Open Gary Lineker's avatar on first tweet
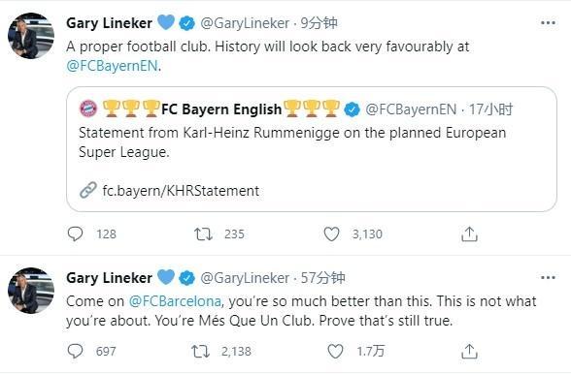The image size is (571, 374). click(31, 36)
